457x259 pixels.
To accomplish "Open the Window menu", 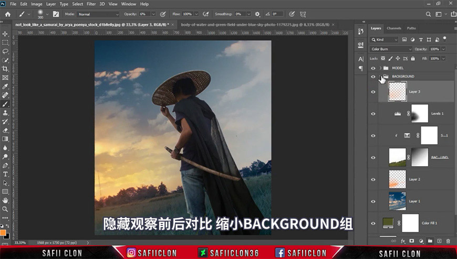I will pos(129,4).
